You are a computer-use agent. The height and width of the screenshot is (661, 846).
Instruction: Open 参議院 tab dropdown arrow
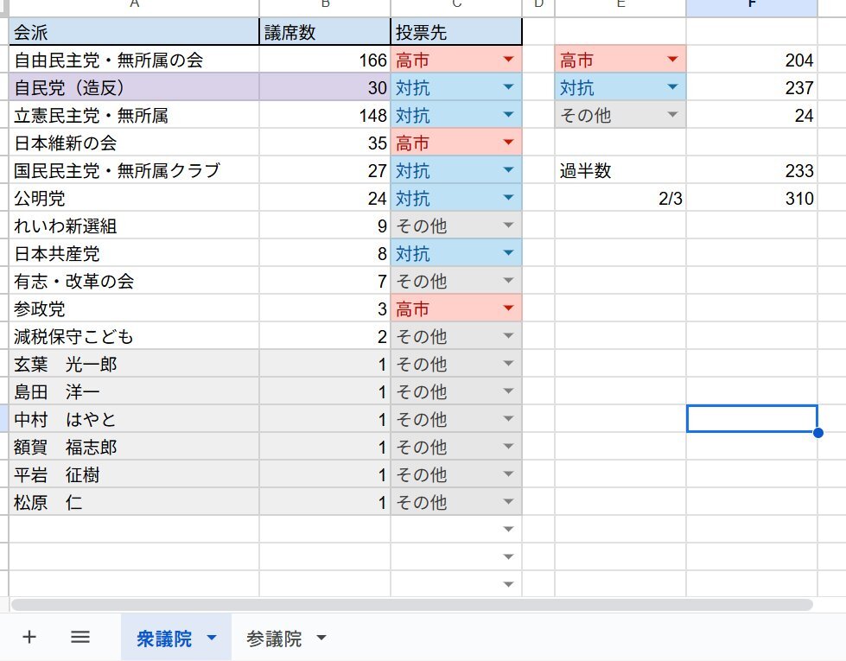(x=321, y=639)
